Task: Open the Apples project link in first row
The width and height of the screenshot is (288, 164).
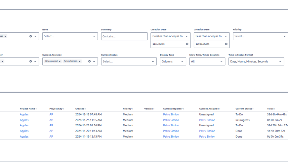Action: click(24, 114)
